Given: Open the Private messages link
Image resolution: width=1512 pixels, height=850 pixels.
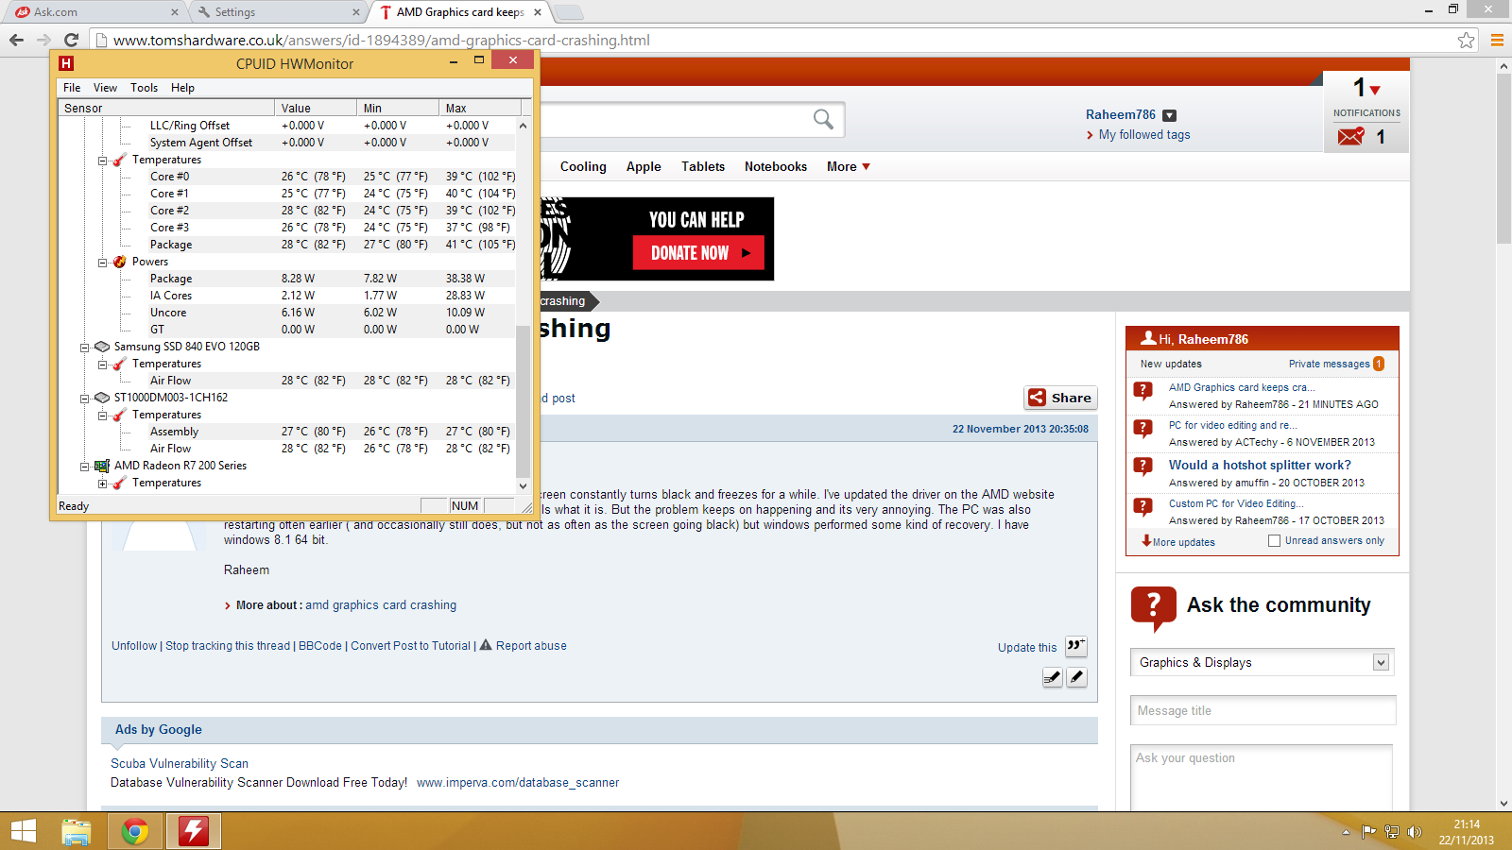Looking at the screenshot, I should tap(1329, 364).
